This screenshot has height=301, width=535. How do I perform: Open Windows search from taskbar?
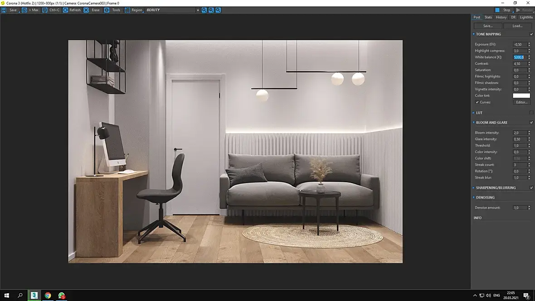(x=20, y=295)
